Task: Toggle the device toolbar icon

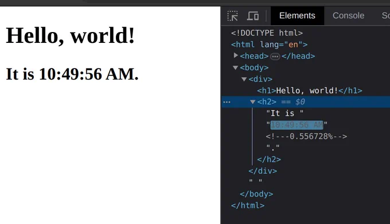Action: (x=253, y=16)
